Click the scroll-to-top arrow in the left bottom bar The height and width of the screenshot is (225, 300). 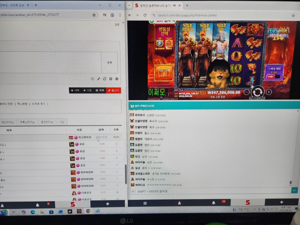tap(108, 204)
